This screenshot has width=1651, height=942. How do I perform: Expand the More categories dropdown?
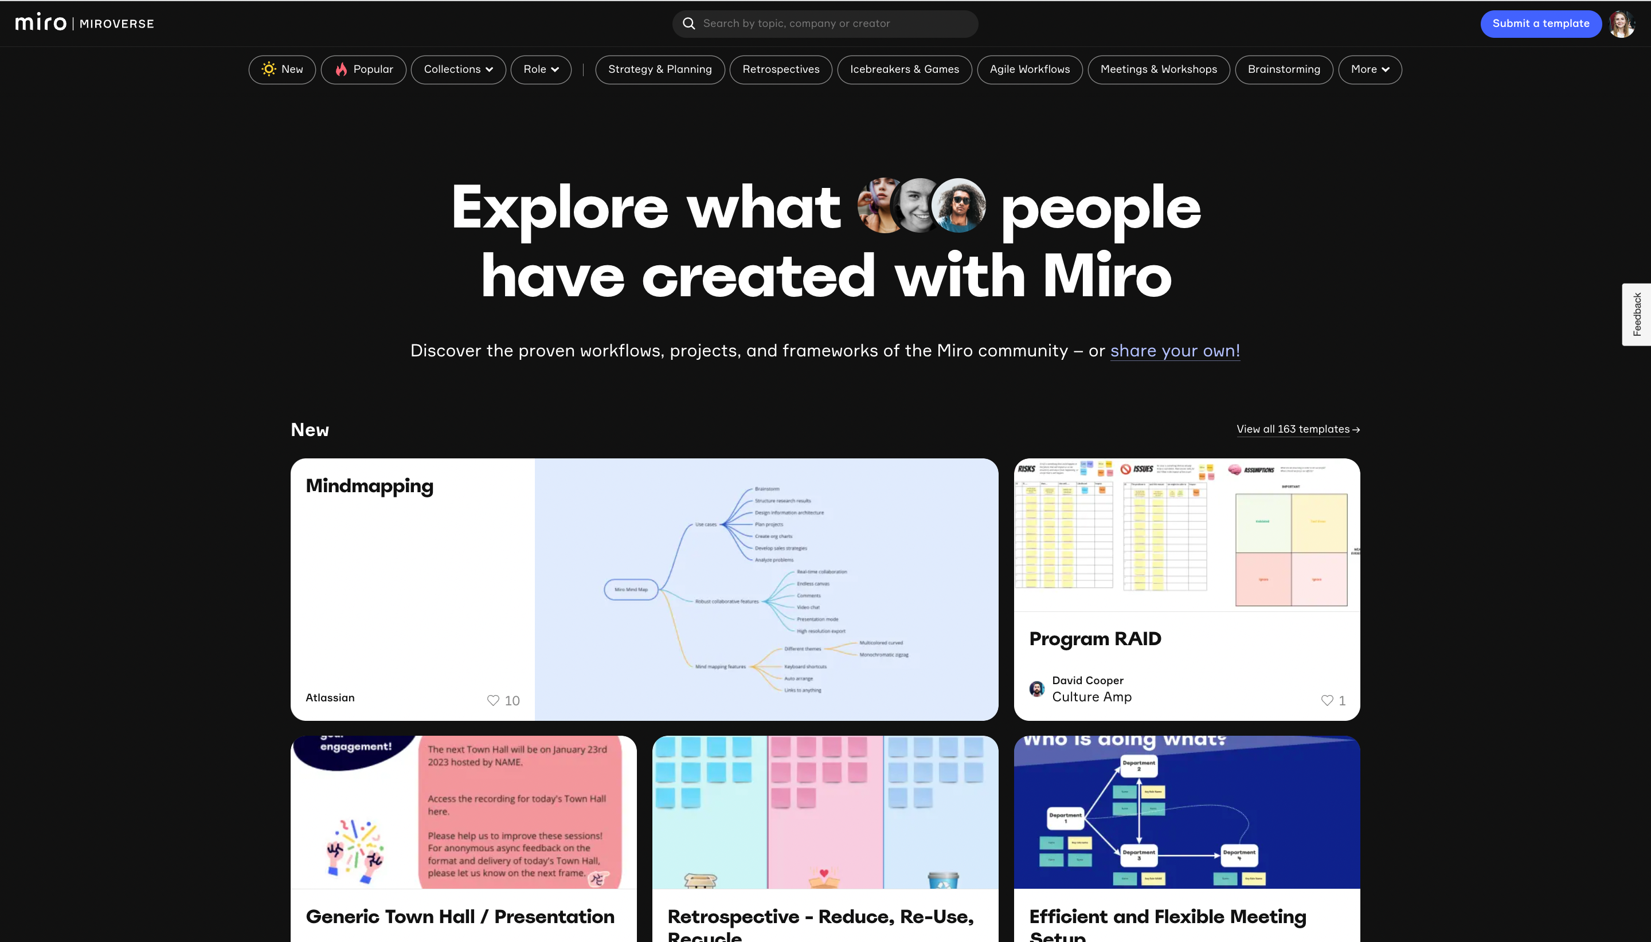pos(1370,69)
